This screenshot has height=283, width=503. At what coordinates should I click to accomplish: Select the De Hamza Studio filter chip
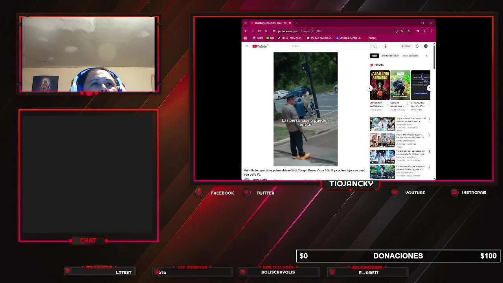pyautogui.click(x=390, y=56)
